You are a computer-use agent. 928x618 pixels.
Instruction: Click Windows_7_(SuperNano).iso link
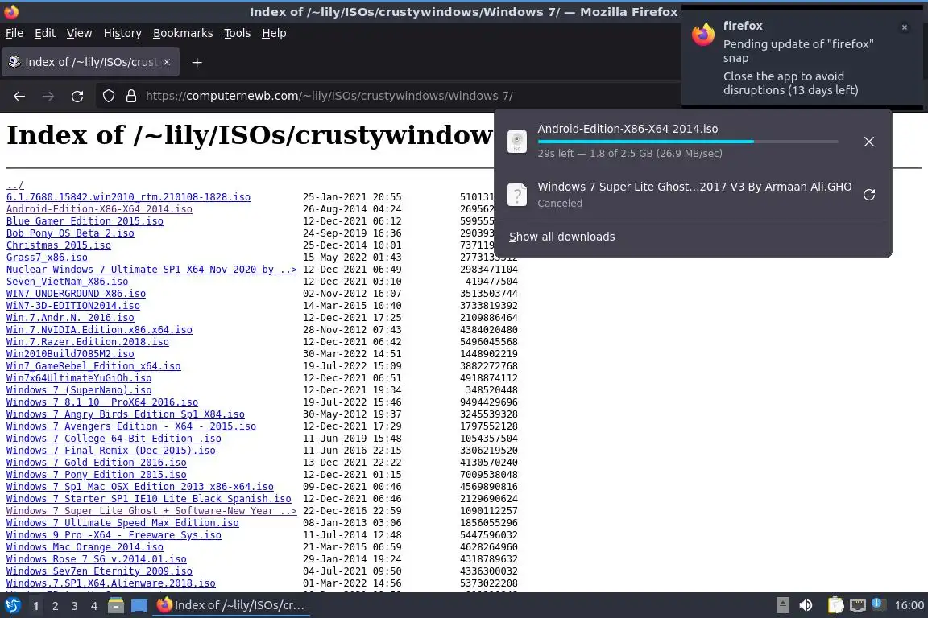(79, 389)
